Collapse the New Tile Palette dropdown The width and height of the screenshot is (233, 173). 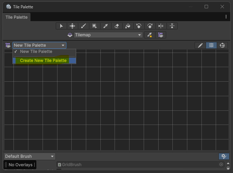(x=39, y=45)
